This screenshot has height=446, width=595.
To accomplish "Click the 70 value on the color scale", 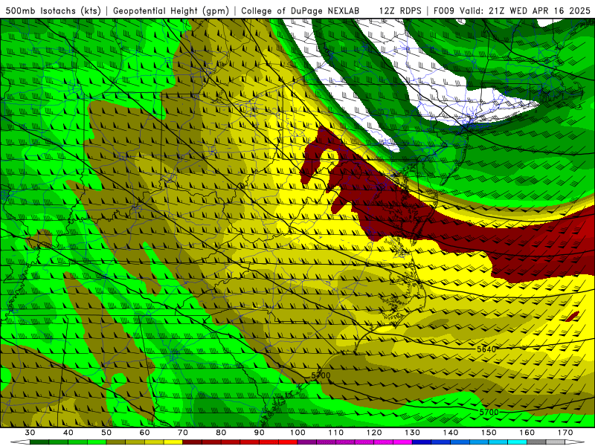I will (x=183, y=433).
